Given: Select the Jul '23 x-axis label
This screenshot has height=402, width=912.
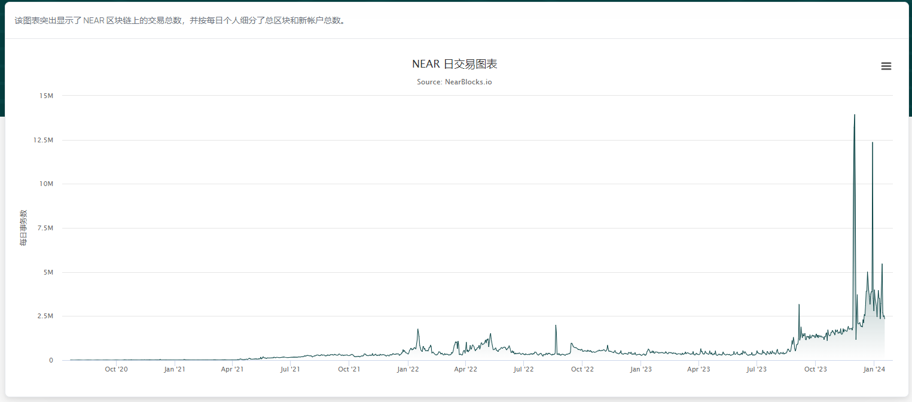Looking at the screenshot, I should pos(757,369).
